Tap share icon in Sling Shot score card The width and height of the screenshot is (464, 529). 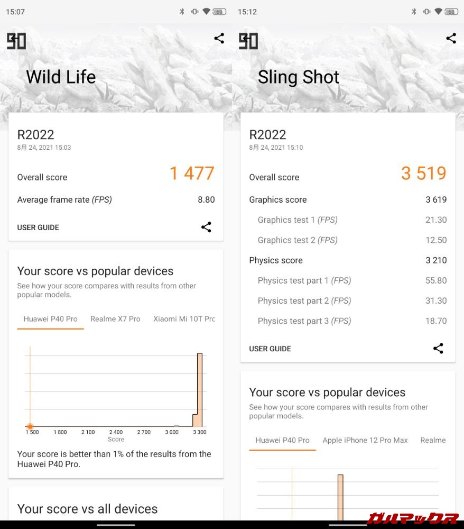point(438,348)
